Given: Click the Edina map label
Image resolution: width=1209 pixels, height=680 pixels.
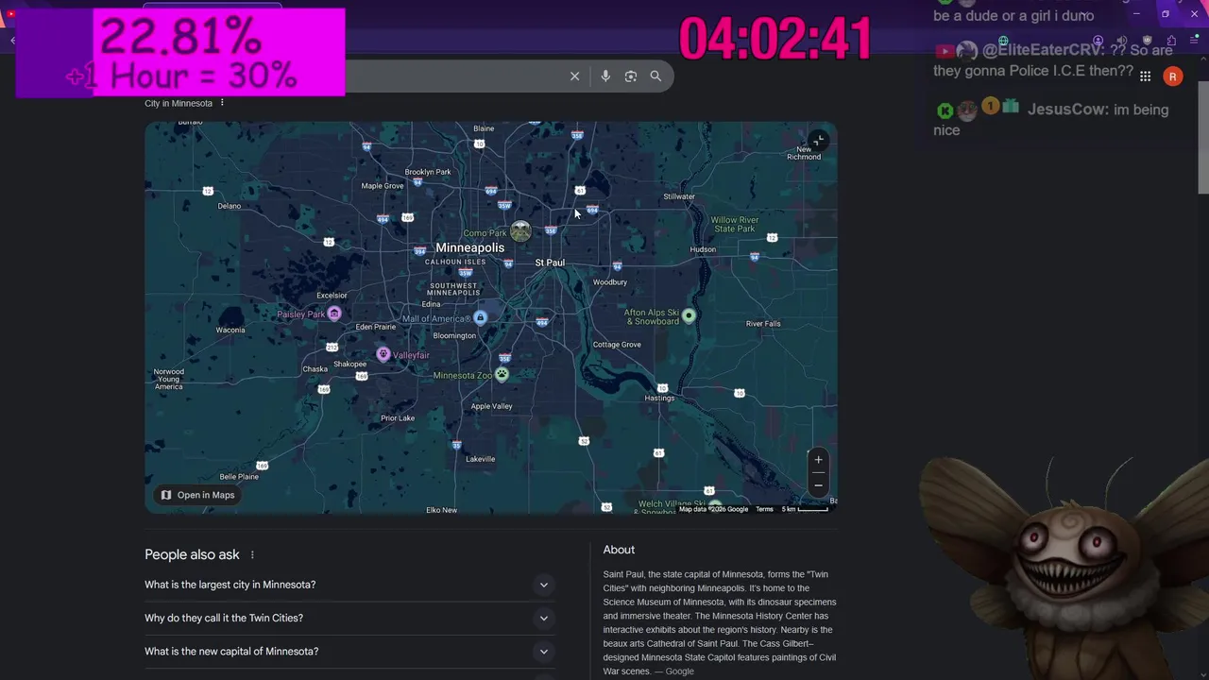Looking at the screenshot, I should (431, 304).
